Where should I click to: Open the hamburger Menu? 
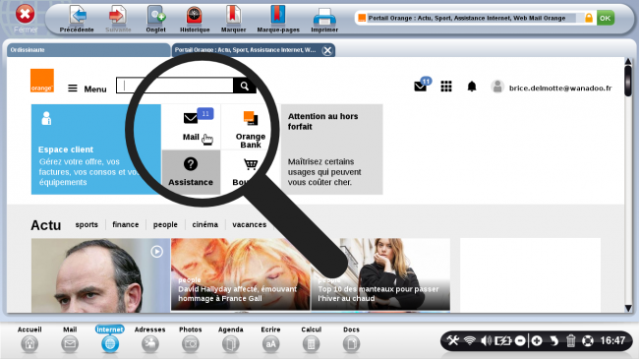87,89
